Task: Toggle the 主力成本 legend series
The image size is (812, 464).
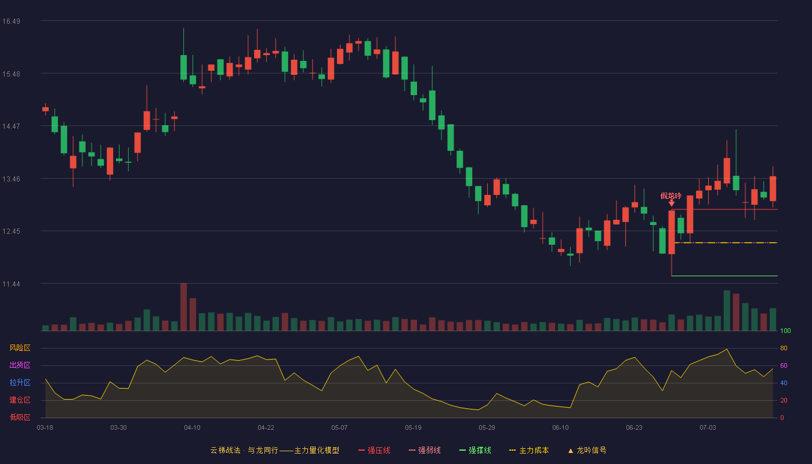Action: 528,450
